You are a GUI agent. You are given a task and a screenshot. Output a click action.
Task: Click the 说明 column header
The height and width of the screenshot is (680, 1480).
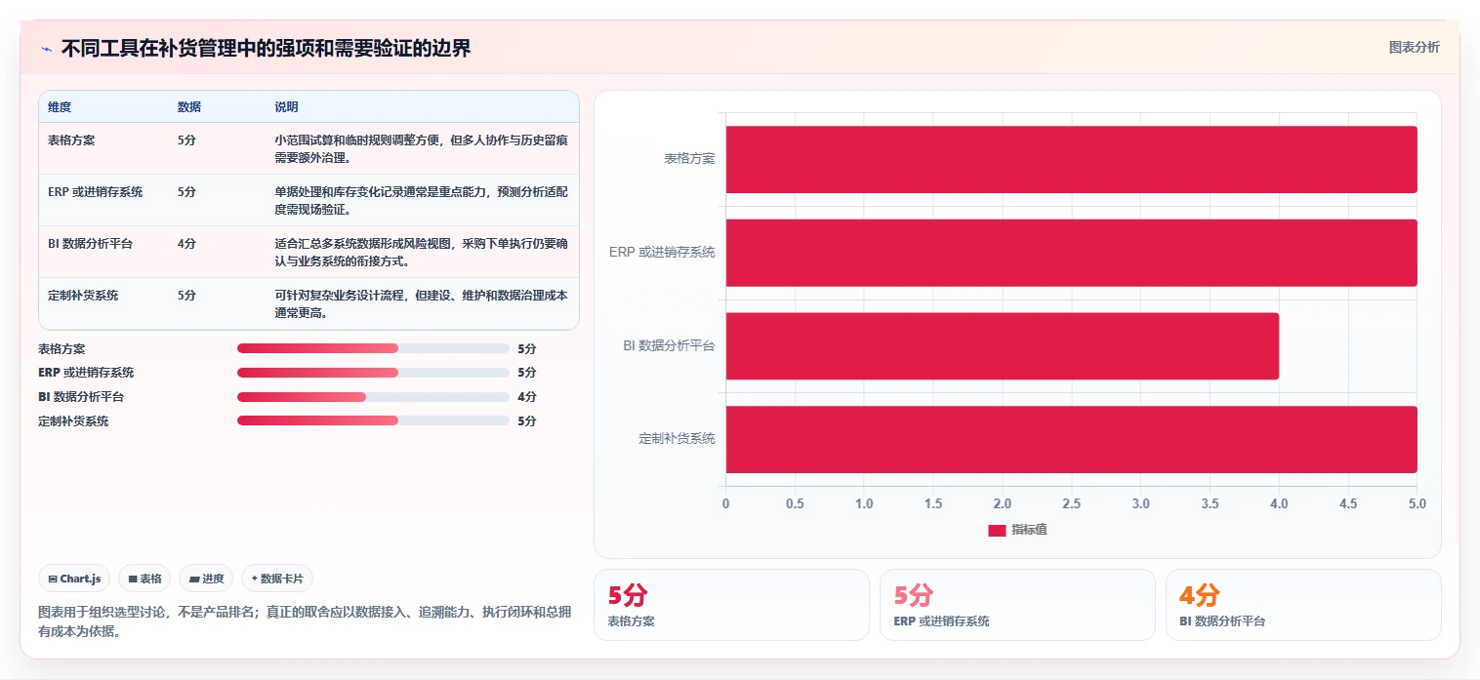tap(286, 106)
